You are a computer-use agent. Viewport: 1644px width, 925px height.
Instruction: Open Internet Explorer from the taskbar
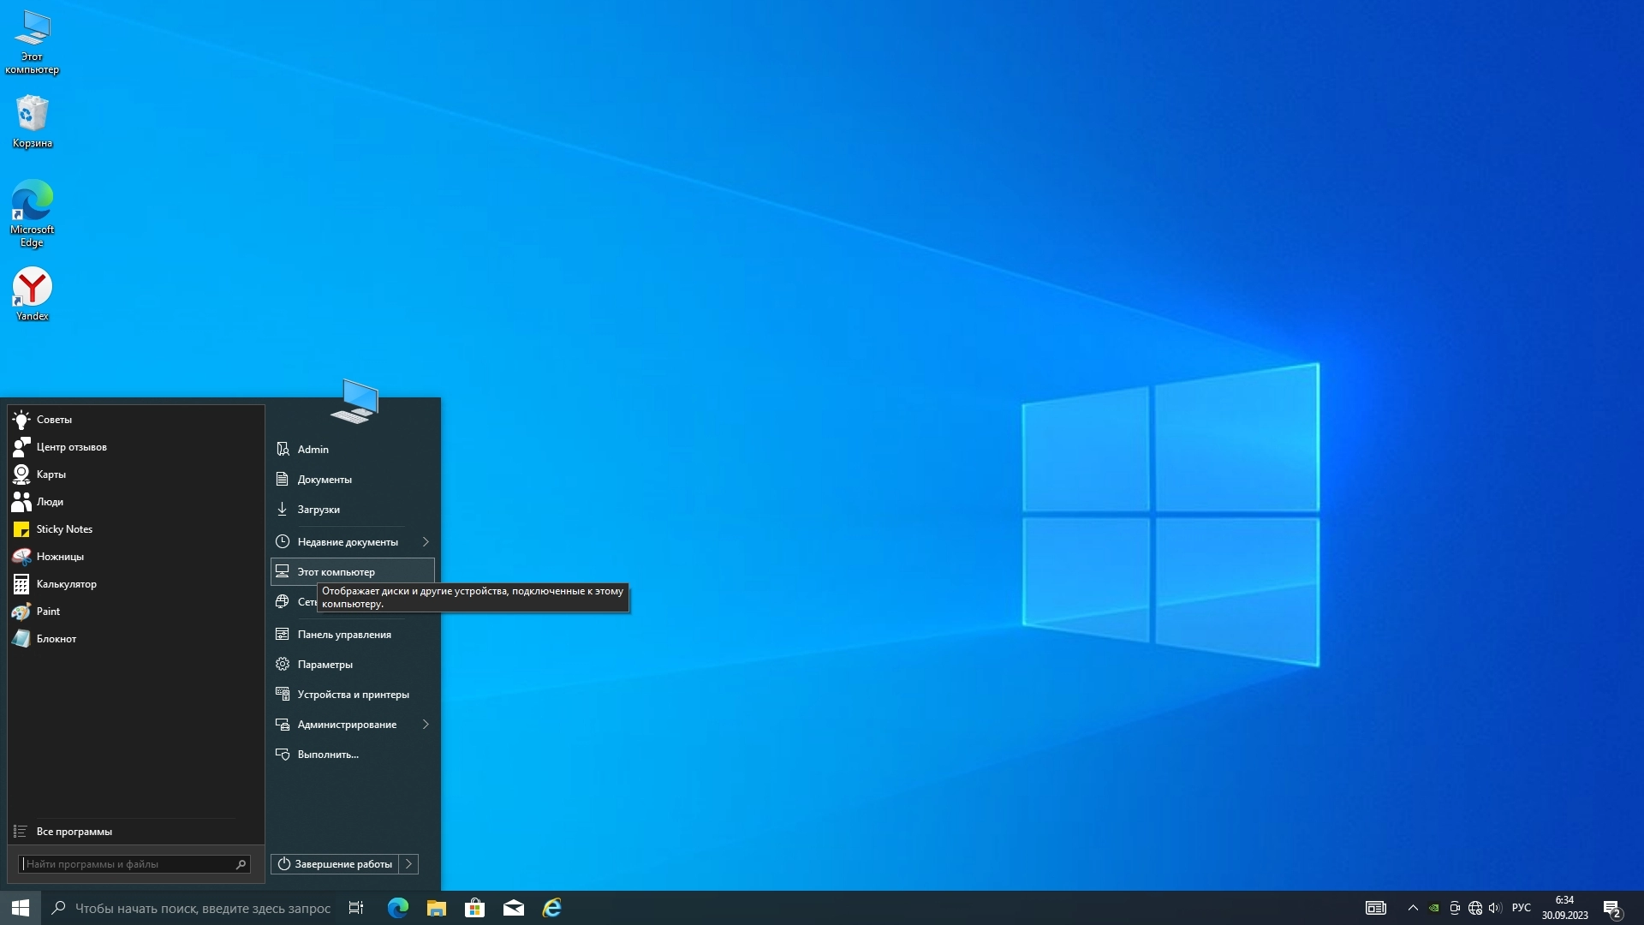551,908
